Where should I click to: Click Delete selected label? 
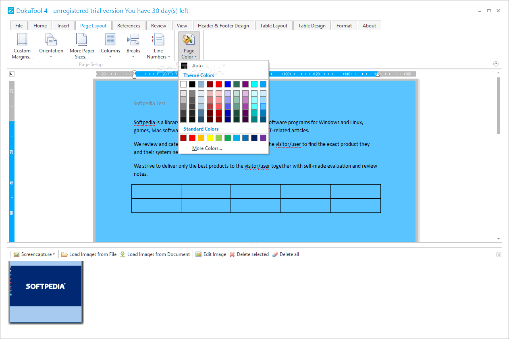point(253,254)
